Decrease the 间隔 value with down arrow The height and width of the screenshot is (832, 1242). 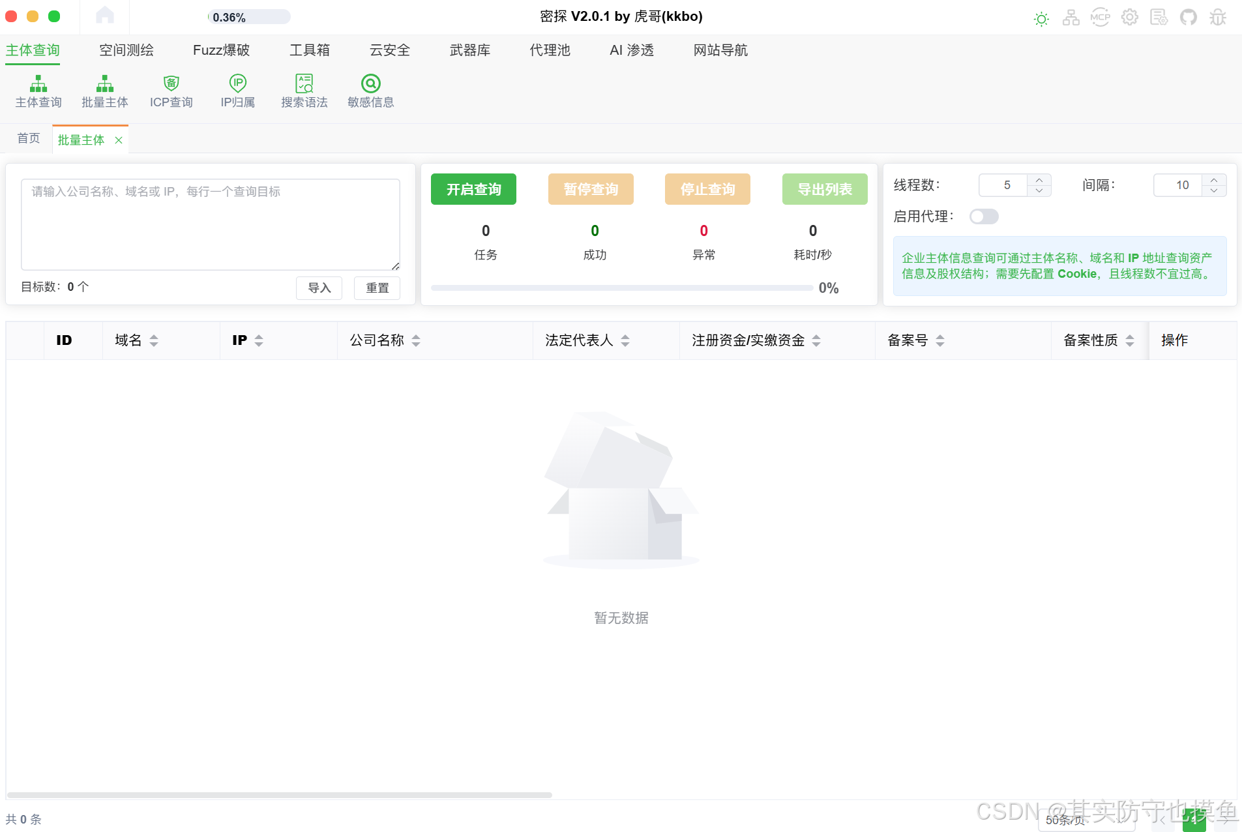pyautogui.click(x=1214, y=190)
